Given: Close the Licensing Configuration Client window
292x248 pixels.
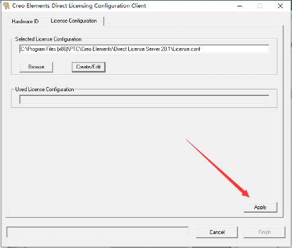Looking at the screenshot, I should coord(280,6).
